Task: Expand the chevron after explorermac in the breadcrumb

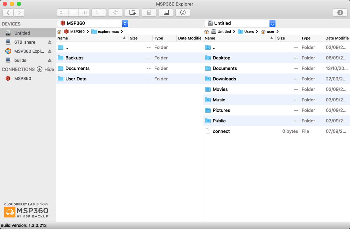Action: 122,32
